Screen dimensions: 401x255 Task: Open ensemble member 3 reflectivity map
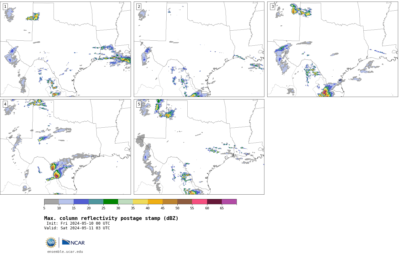333,49
